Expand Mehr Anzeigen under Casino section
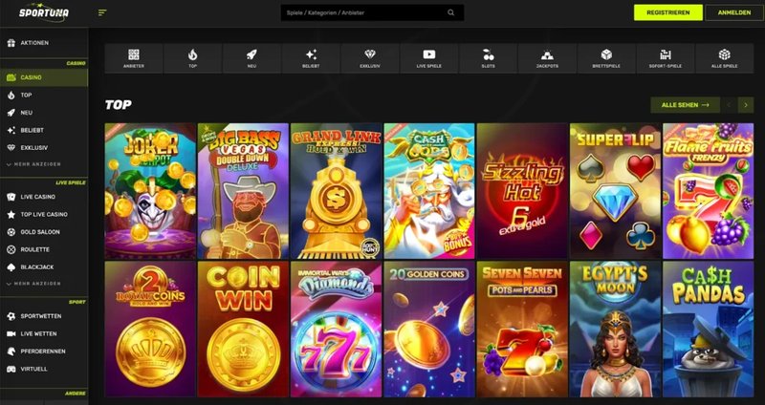 (33, 164)
